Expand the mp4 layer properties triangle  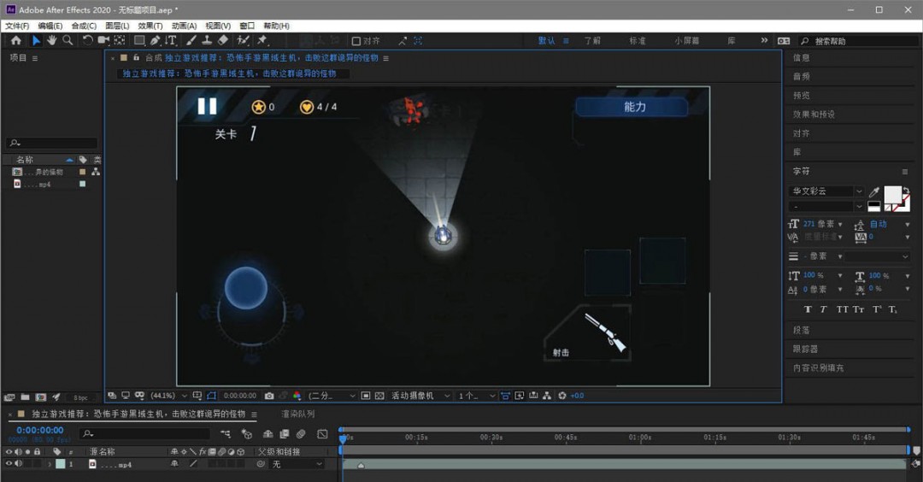(50, 464)
